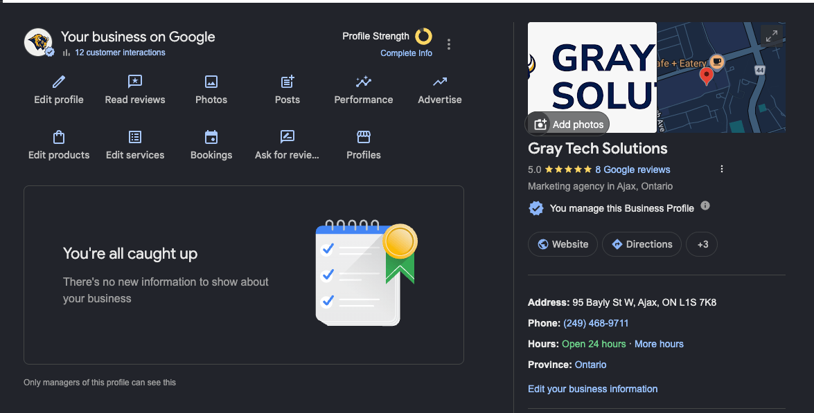Open three-dot menu beside Profile Strength
Viewport: 814px width, 413px height.
(x=449, y=44)
